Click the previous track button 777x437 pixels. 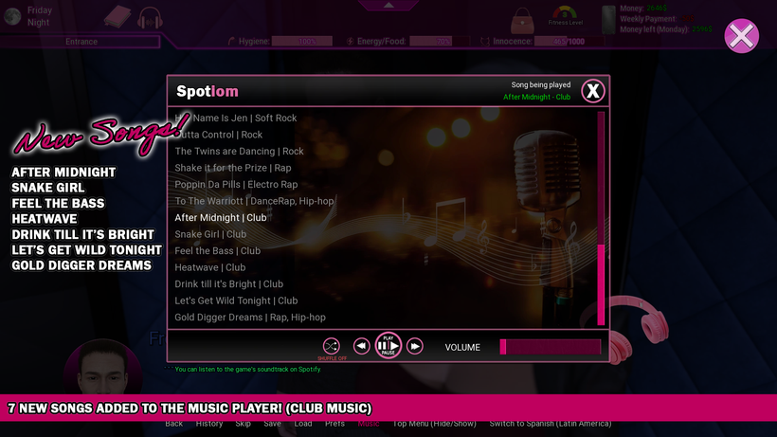pyautogui.click(x=361, y=347)
